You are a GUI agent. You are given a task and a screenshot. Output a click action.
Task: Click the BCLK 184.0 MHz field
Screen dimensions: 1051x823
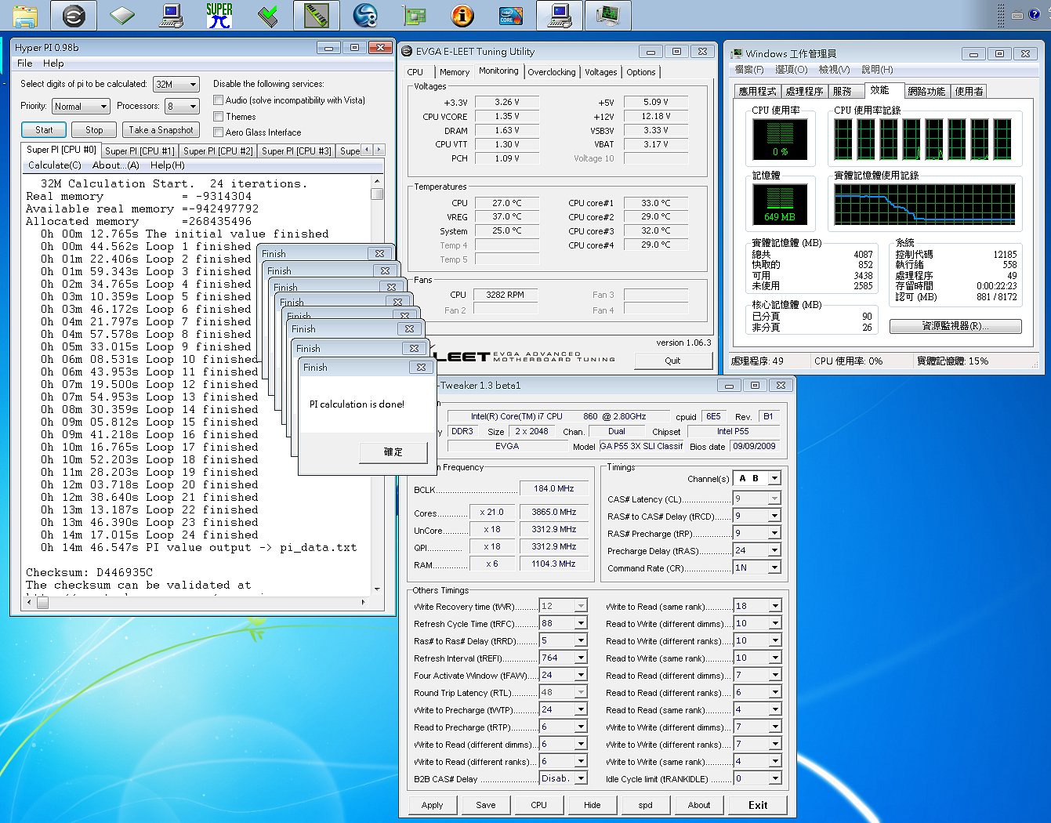554,488
